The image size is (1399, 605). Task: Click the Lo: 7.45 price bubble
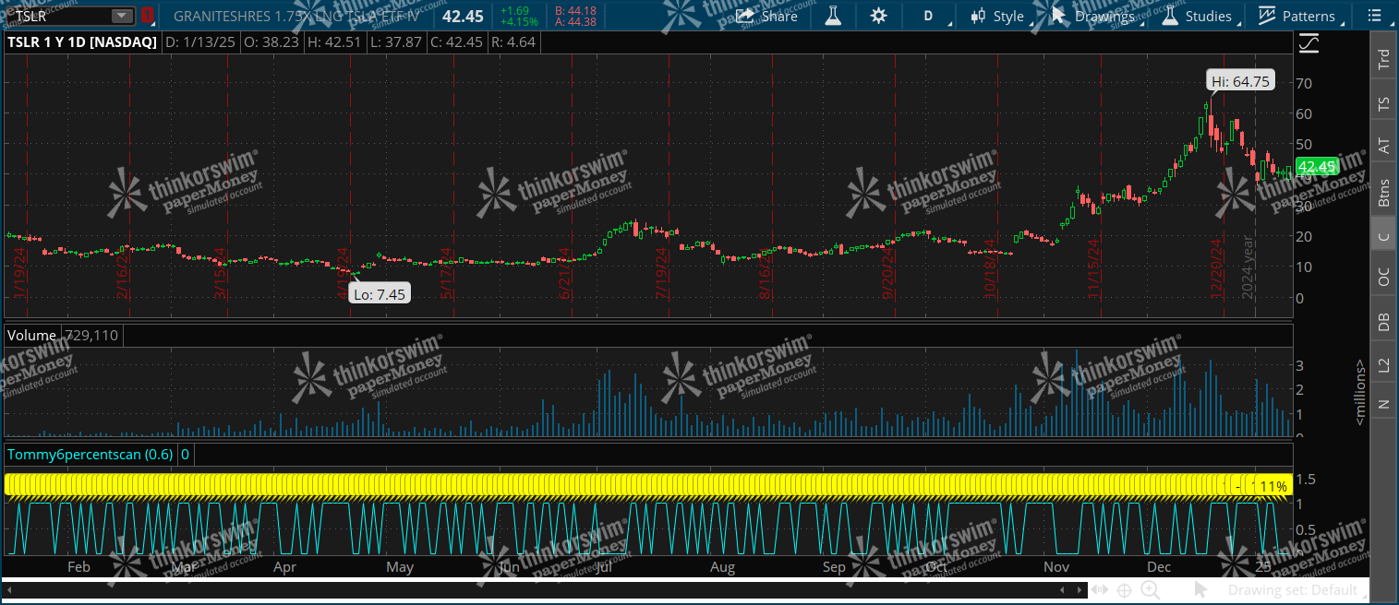[379, 293]
